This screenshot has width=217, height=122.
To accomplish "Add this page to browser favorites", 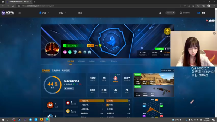I will (x=193, y=6).
